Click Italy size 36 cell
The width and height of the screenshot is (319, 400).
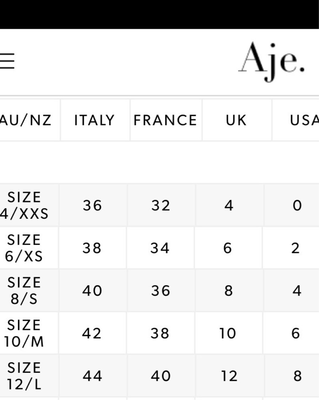(x=92, y=205)
